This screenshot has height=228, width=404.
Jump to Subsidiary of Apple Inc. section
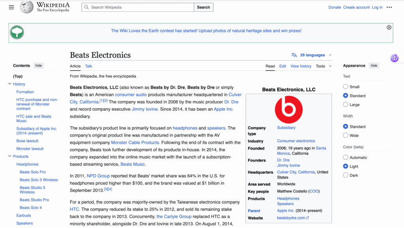tap(37, 131)
